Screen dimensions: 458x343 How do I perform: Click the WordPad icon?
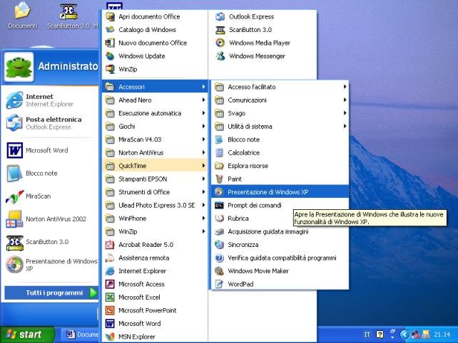point(219,284)
